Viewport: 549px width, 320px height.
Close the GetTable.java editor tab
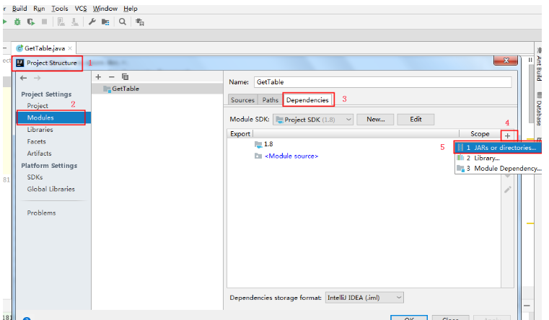click(x=70, y=48)
